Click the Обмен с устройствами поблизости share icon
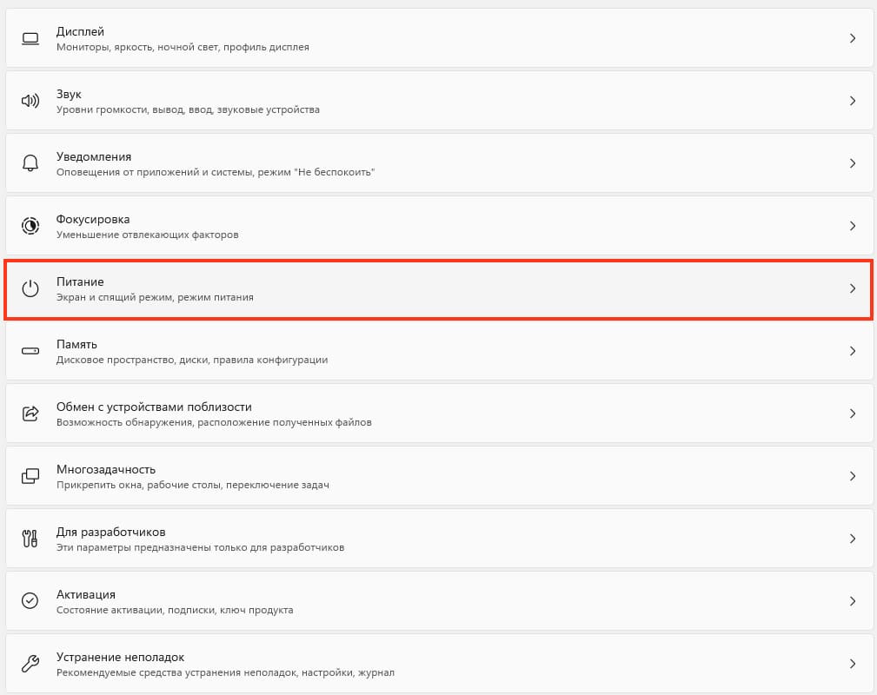877x695 pixels. (30, 414)
